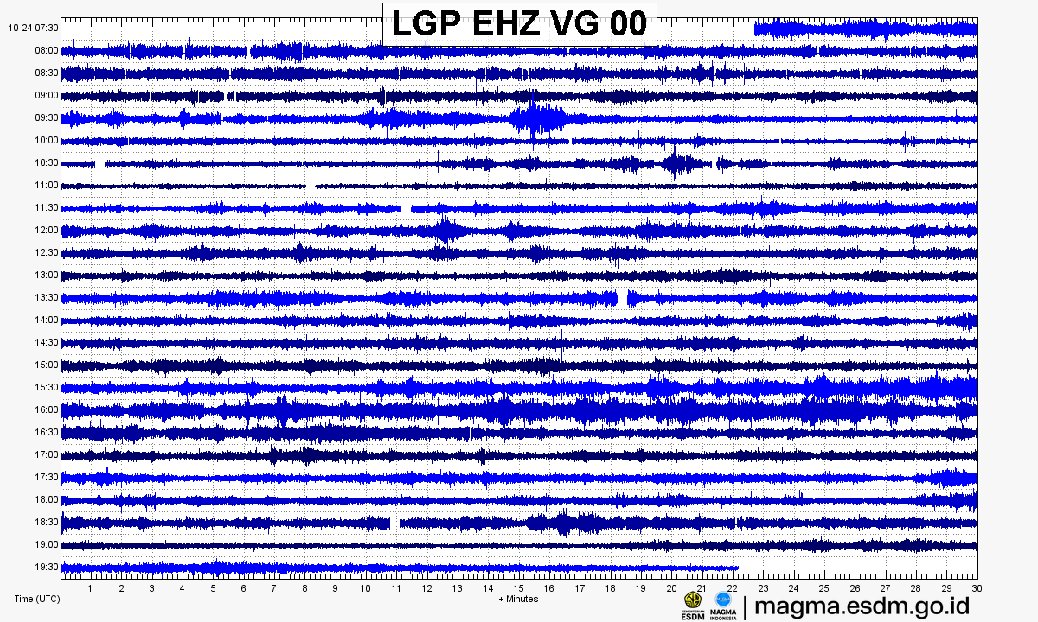
Task: Click the 19:30 row label
Action: [47, 567]
